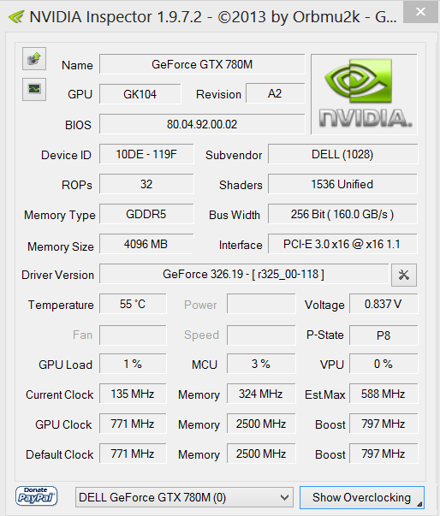Click the driver profile settings wrench icon
Viewport: 440px width, 516px height.
click(x=404, y=275)
